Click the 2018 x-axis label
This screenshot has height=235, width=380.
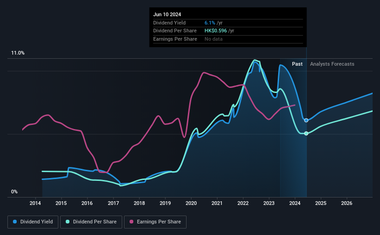click(x=139, y=203)
